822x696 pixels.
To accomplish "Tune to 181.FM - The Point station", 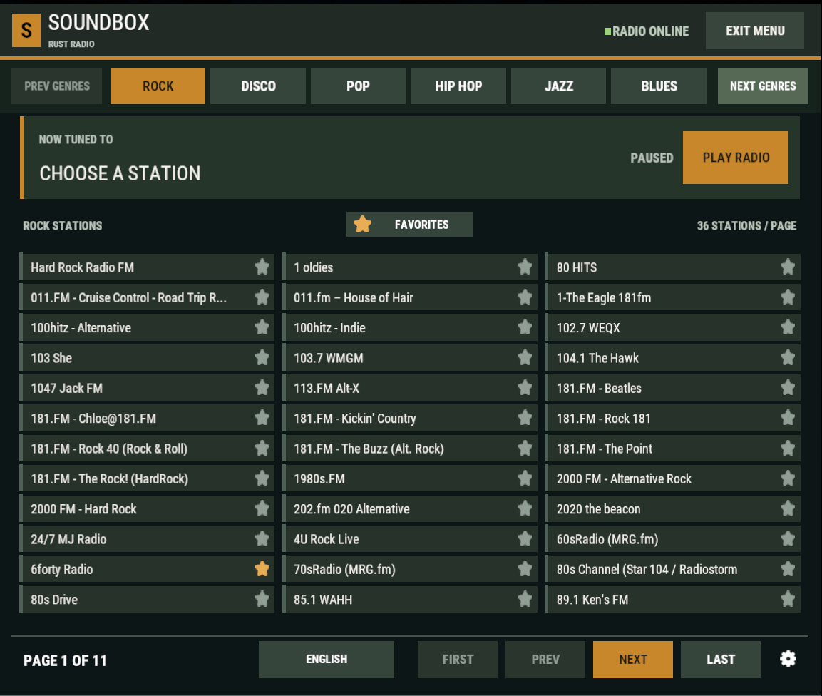I will 673,449.
